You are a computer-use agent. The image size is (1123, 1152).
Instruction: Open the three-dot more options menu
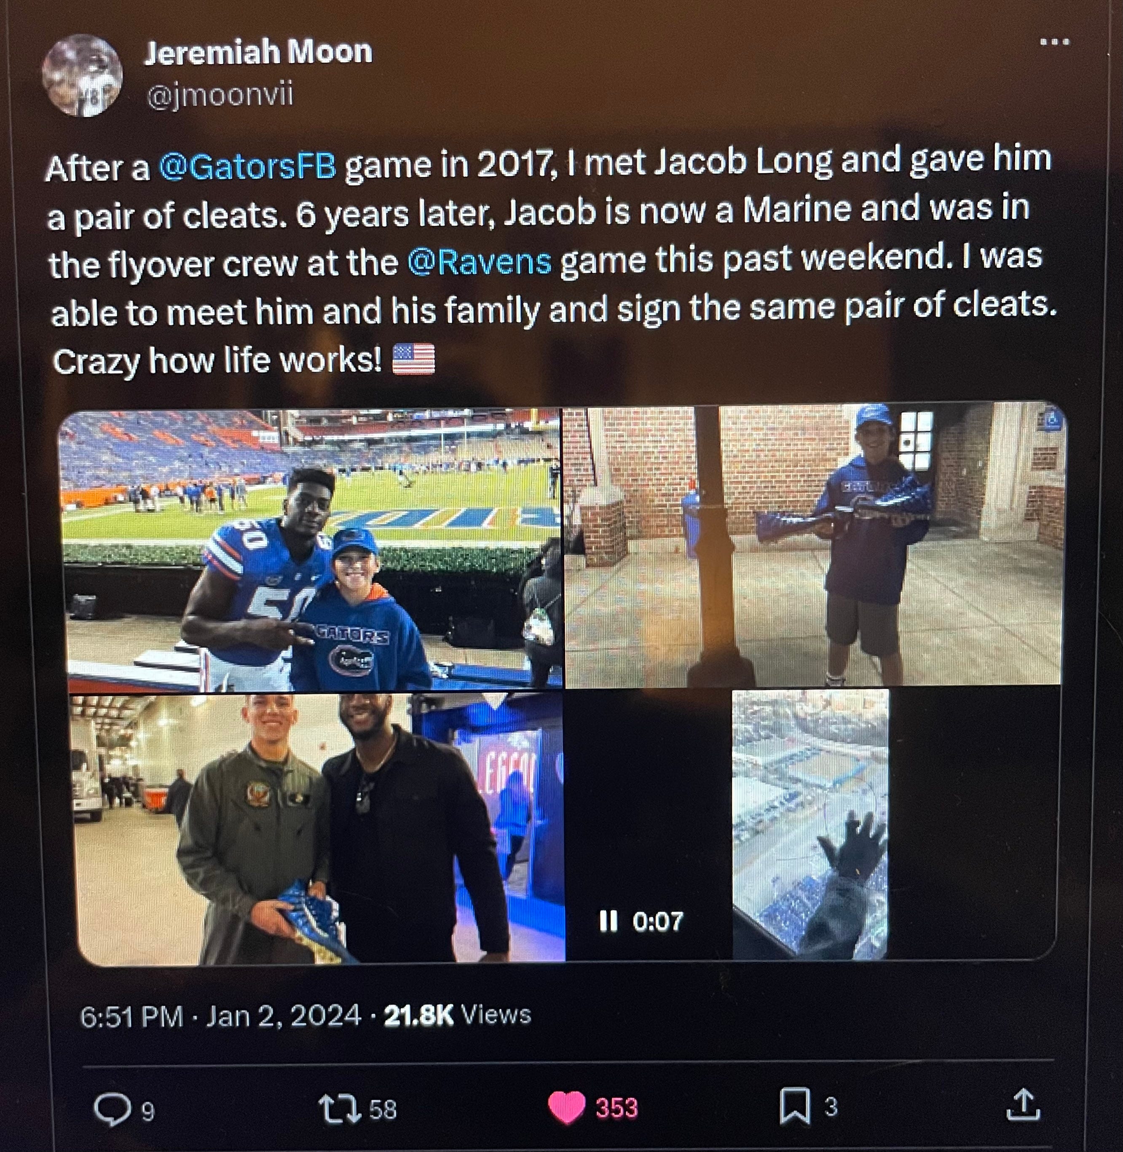(x=1055, y=42)
